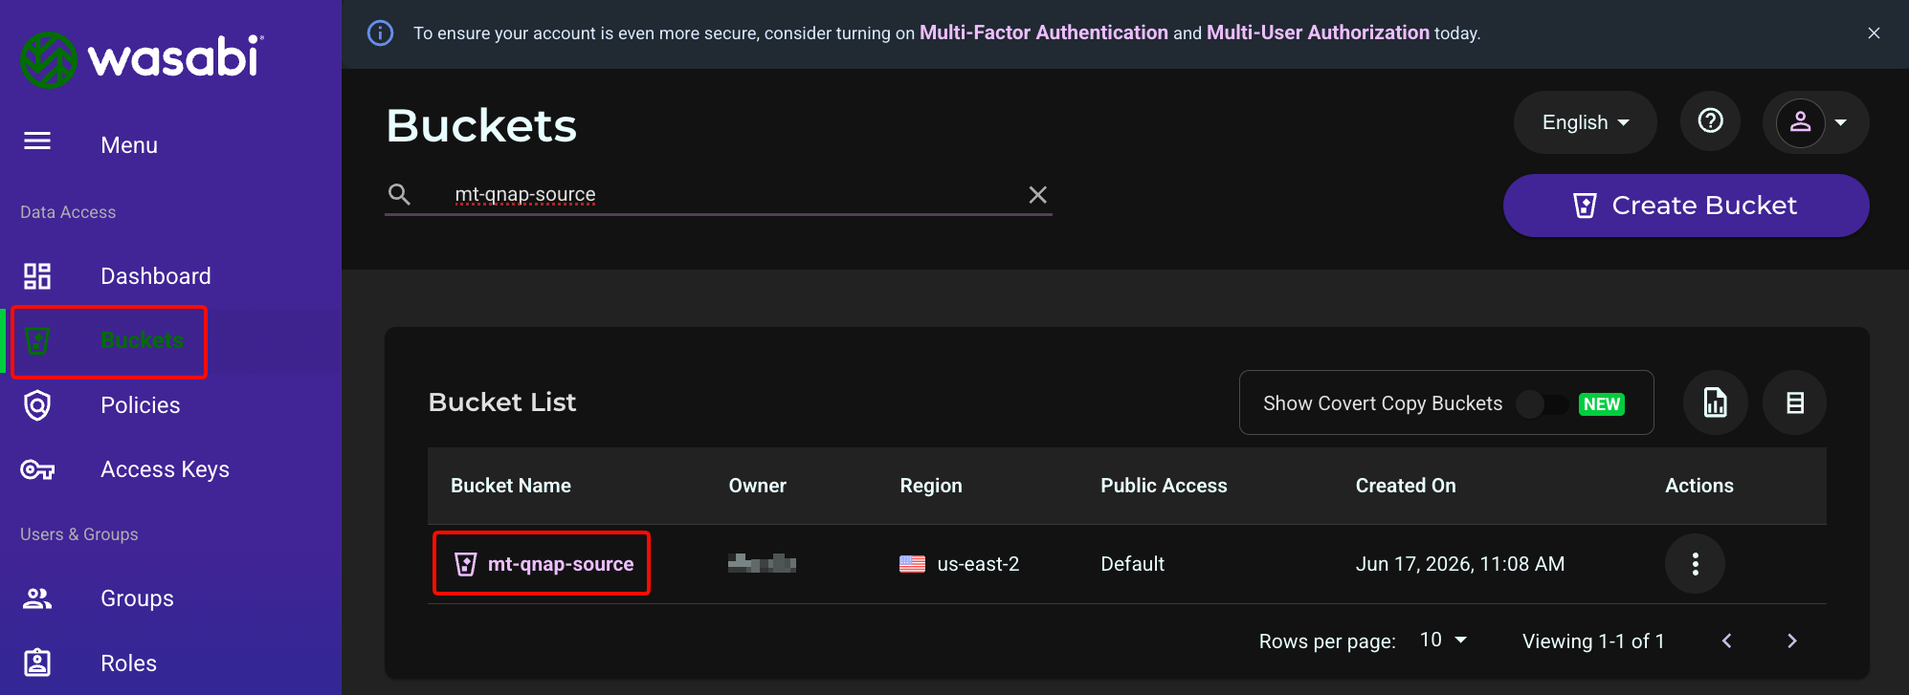Open Roles from the sidebar
The image size is (1909, 695).
129,663
